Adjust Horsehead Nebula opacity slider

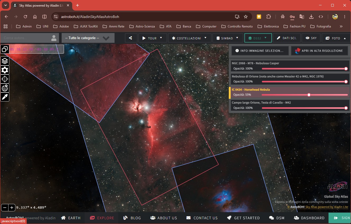tap(304, 95)
